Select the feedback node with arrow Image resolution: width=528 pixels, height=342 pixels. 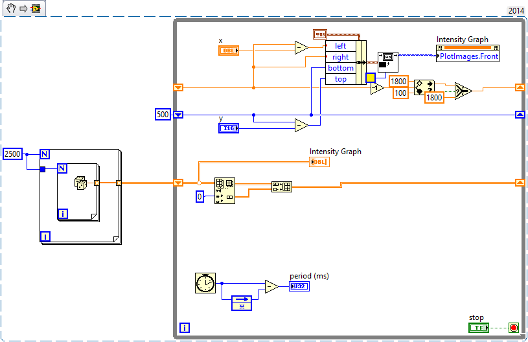click(242, 303)
